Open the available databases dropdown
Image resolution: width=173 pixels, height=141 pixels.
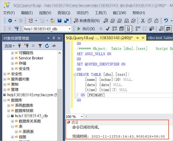(x=69, y=29)
